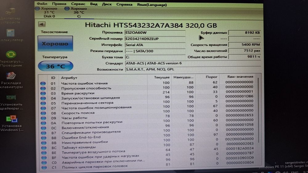Screen dimensions: 308x173
Task: Click the Интерфейс Serial ATA field
Action: (x=155, y=45)
